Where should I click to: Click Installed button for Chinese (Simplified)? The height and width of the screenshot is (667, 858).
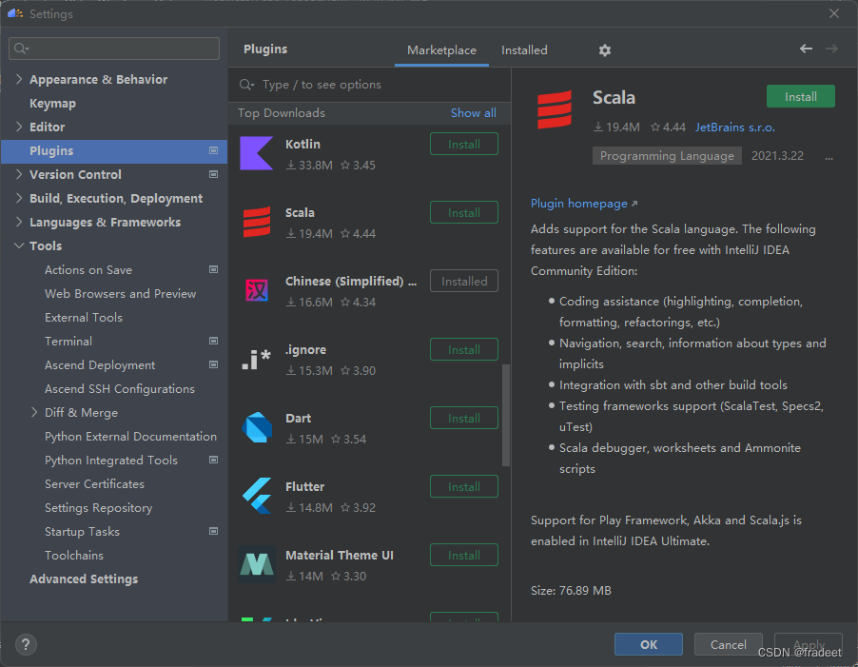(464, 281)
